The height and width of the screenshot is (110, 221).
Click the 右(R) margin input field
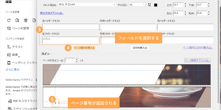202,13
